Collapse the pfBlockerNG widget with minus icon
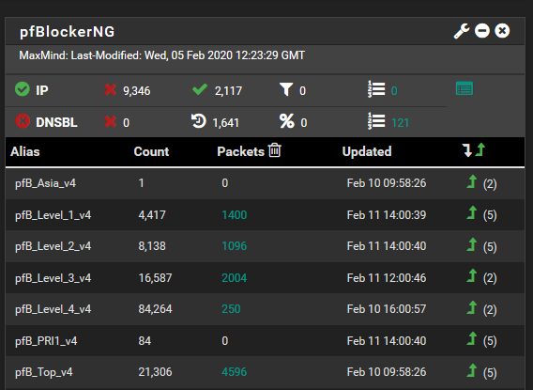This screenshot has width=533, height=390. click(x=482, y=31)
